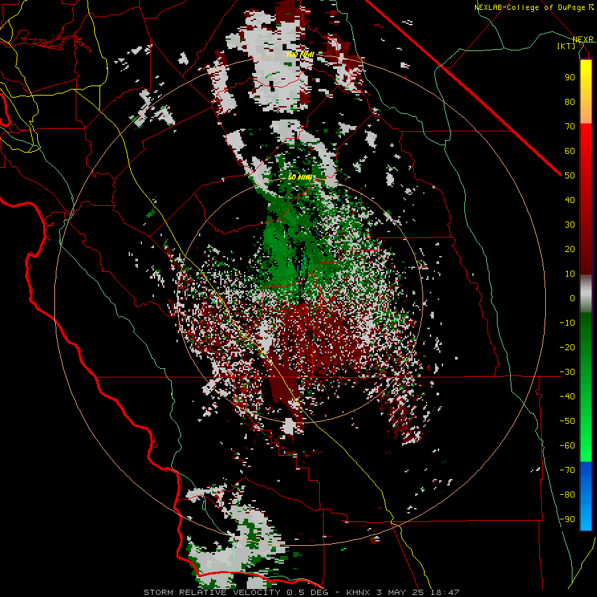Image resolution: width=597 pixels, height=597 pixels.
Task: Click the positive 70 scale value
Action: 570,127
